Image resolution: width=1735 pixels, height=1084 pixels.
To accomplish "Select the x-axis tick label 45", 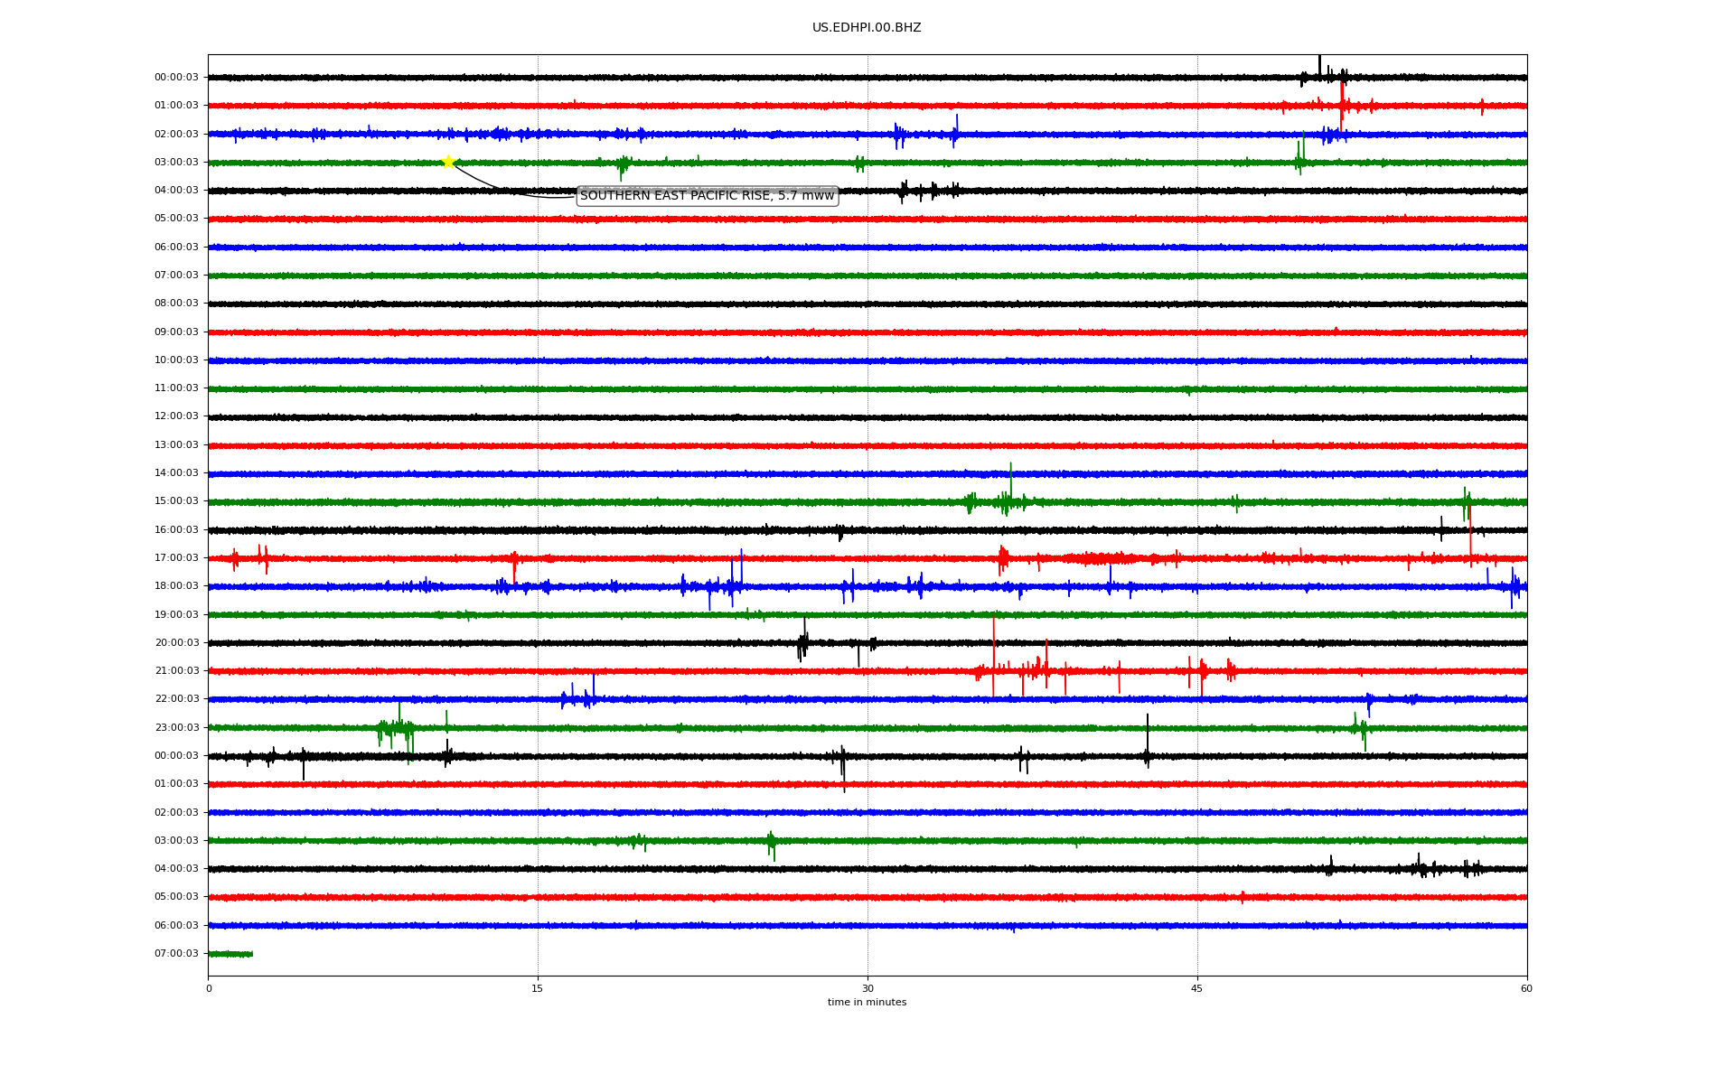I will [1197, 988].
